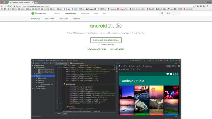Open the Tower bookmark
212x119 pixels.
(82, 9)
